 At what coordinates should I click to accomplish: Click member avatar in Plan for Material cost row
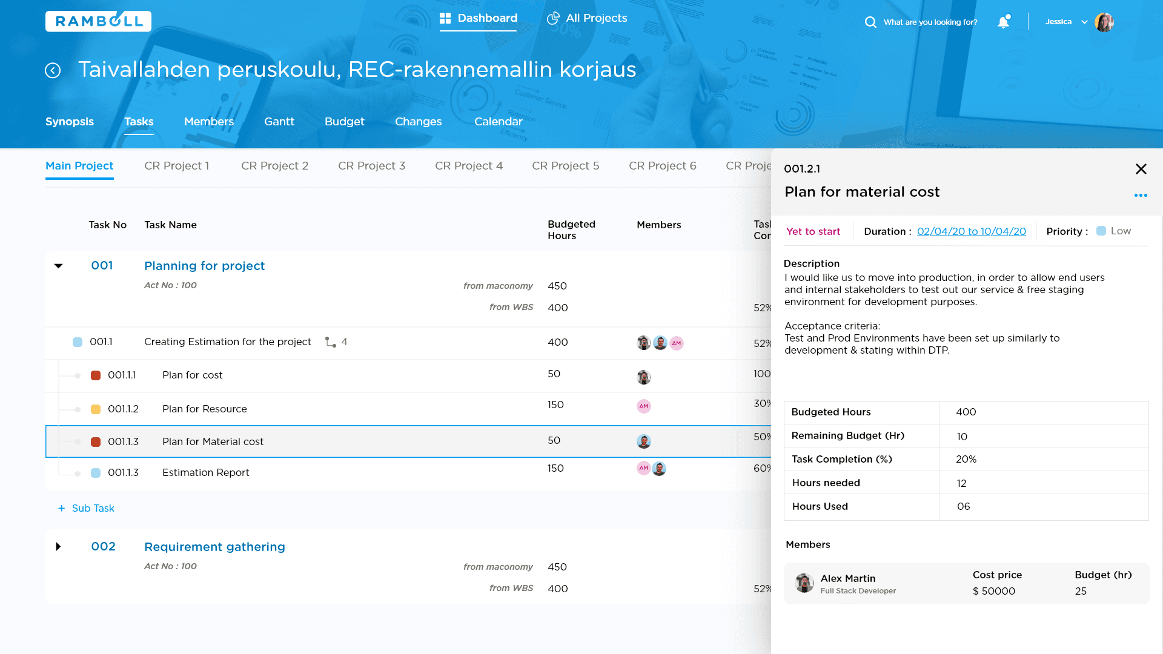(x=644, y=441)
